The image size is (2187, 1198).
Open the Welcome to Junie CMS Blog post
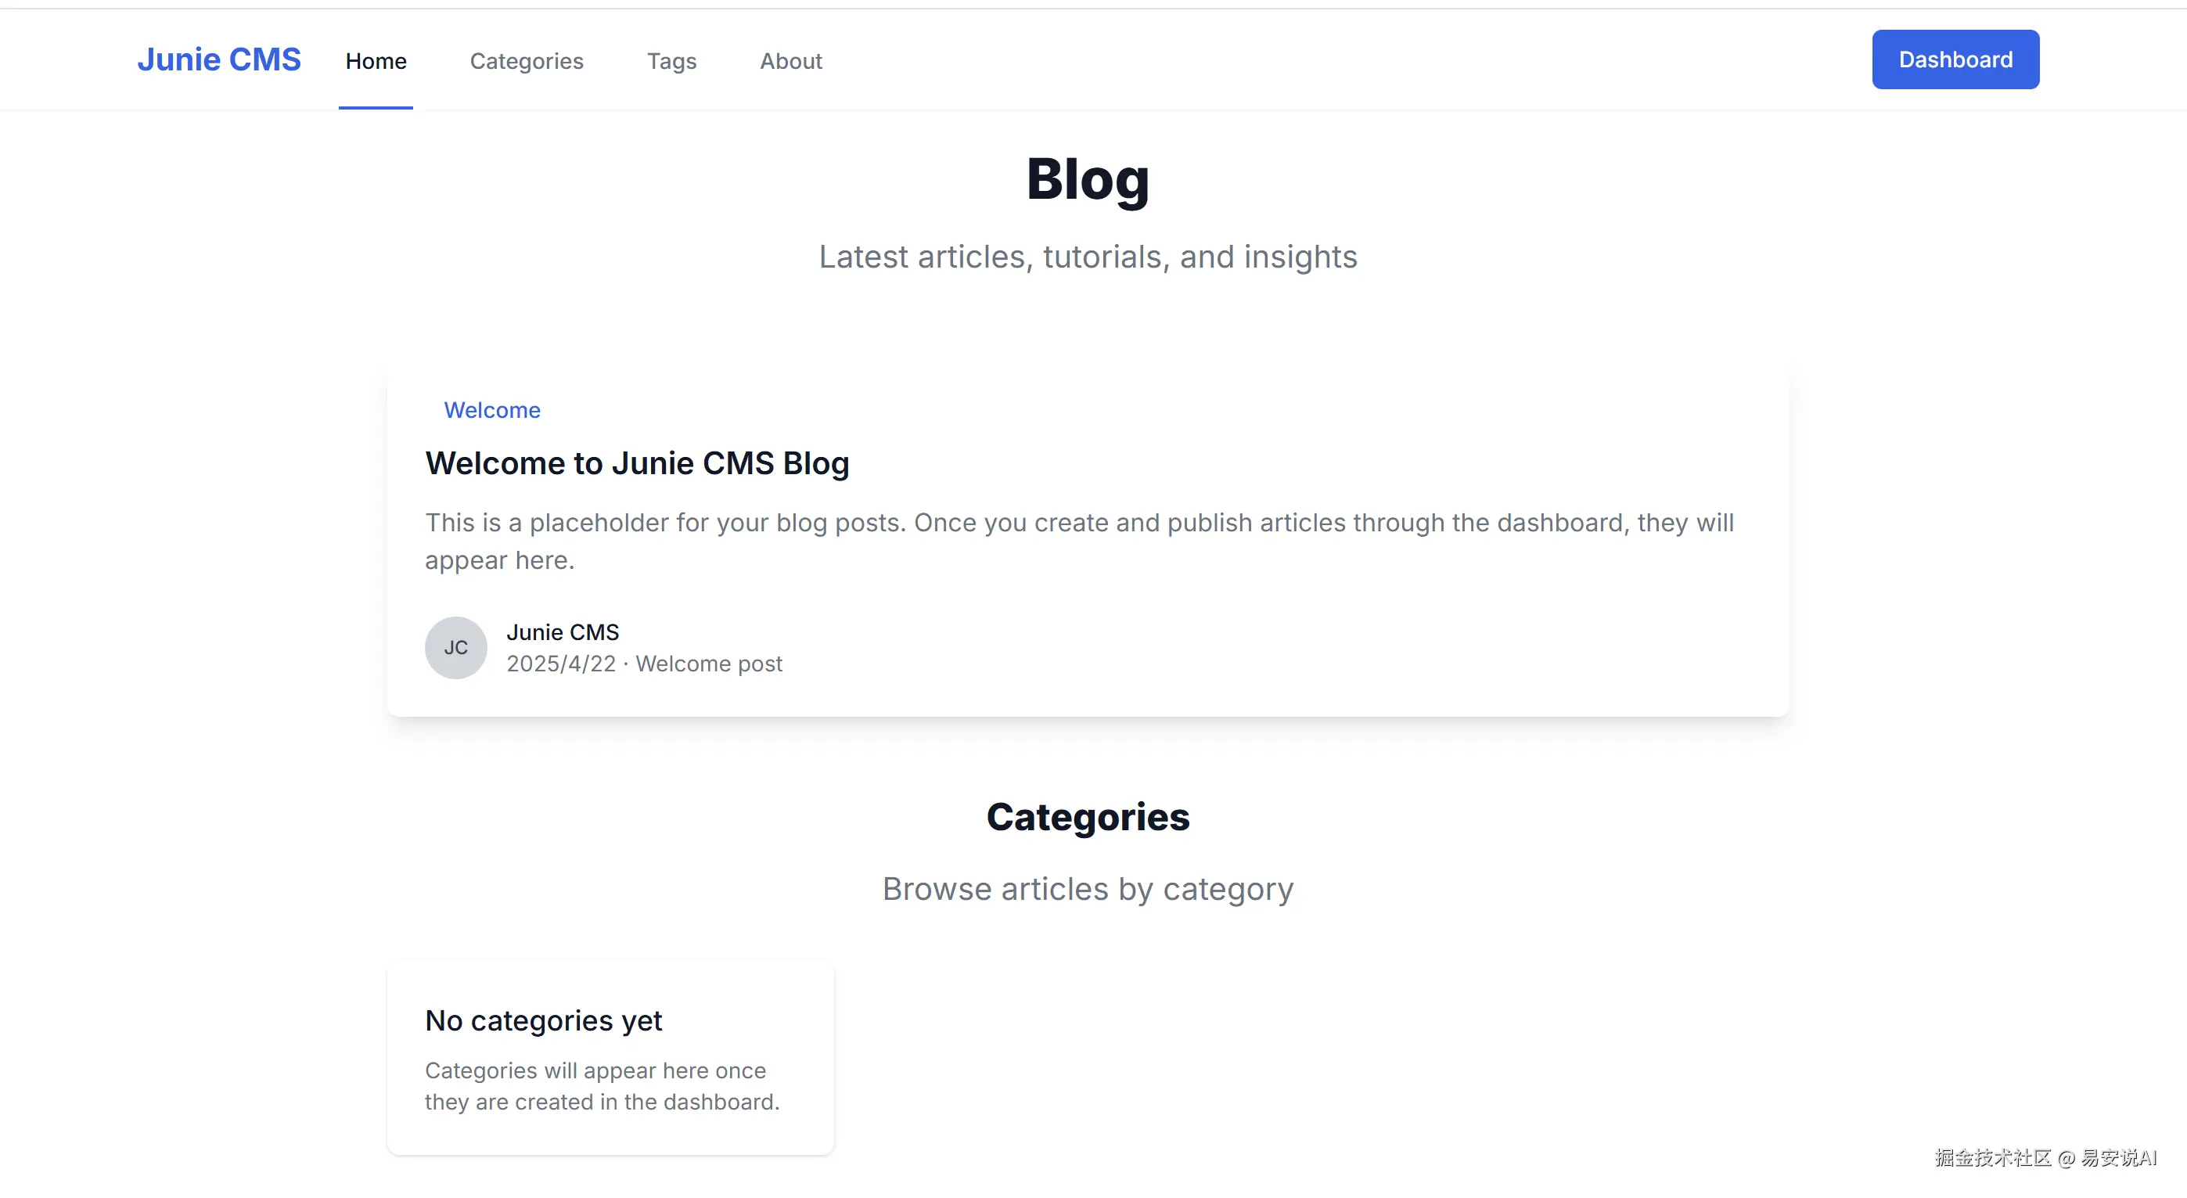coord(637,463)
